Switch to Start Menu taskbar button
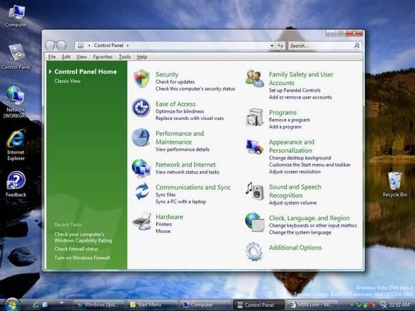415x311 pixels. [152, 305]
